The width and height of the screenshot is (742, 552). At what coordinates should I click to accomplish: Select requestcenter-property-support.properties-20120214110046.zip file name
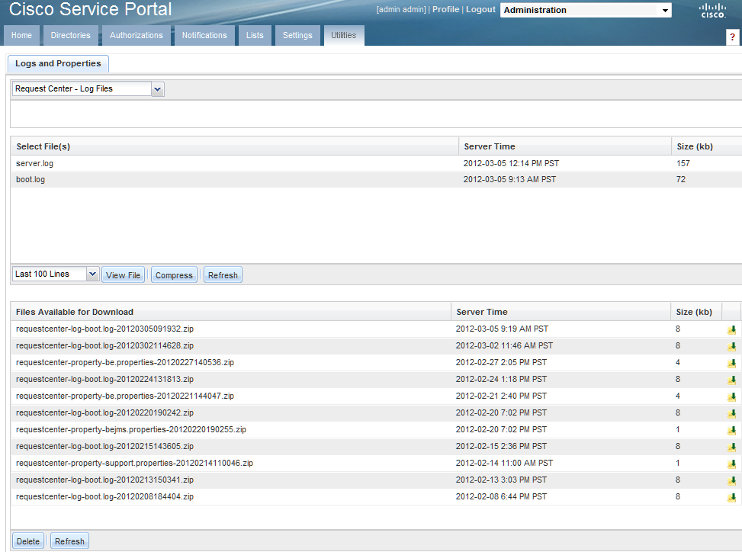tap(134, 463)
